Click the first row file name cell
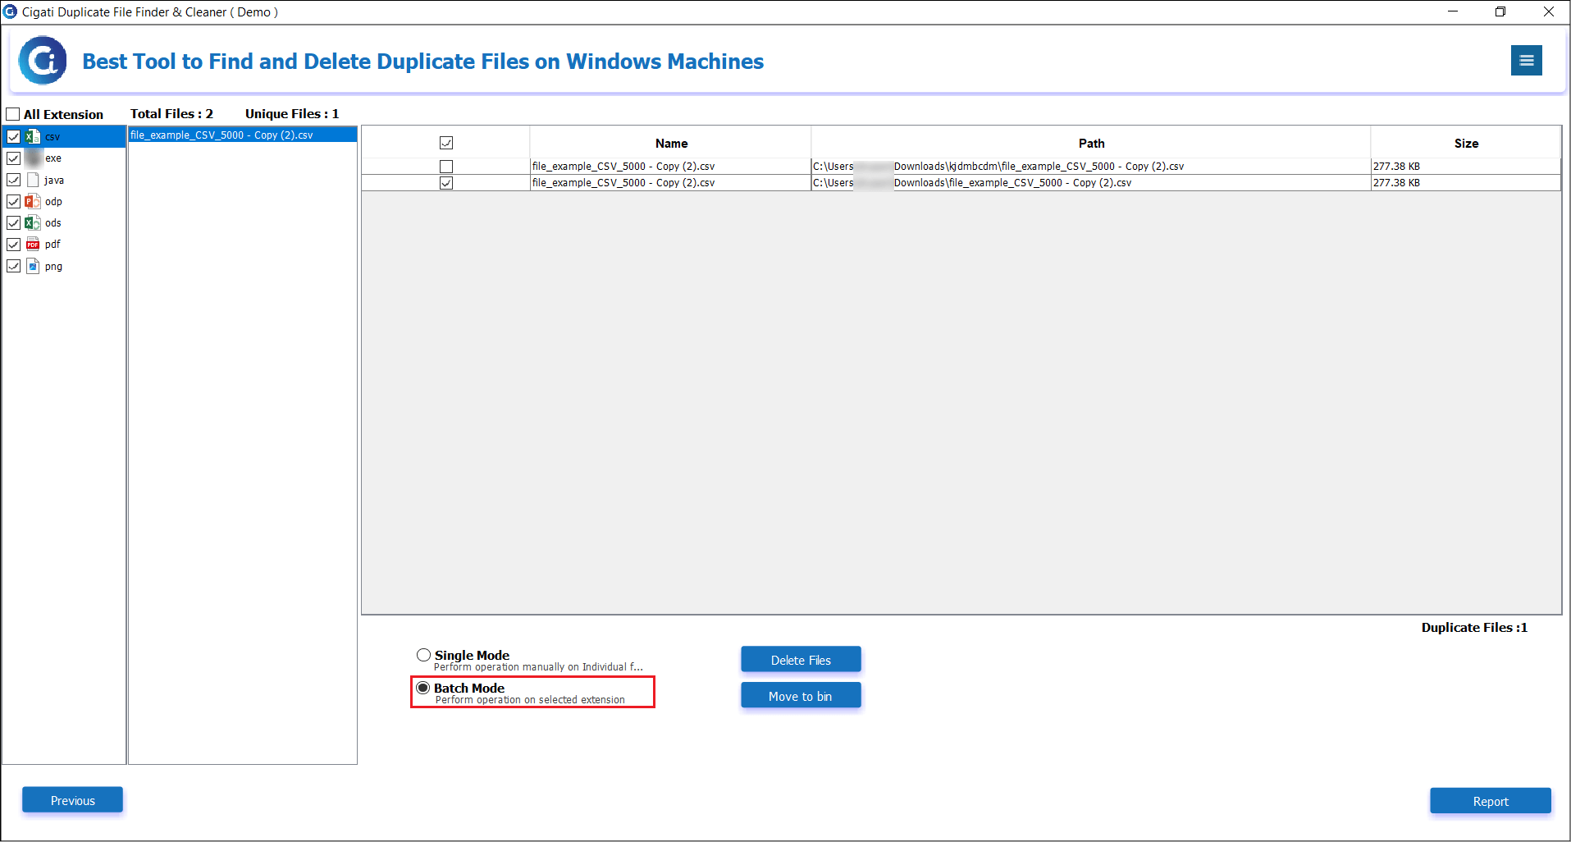Image resolution: width=1571 pixels, height=842 pixels. pos(670,166)
